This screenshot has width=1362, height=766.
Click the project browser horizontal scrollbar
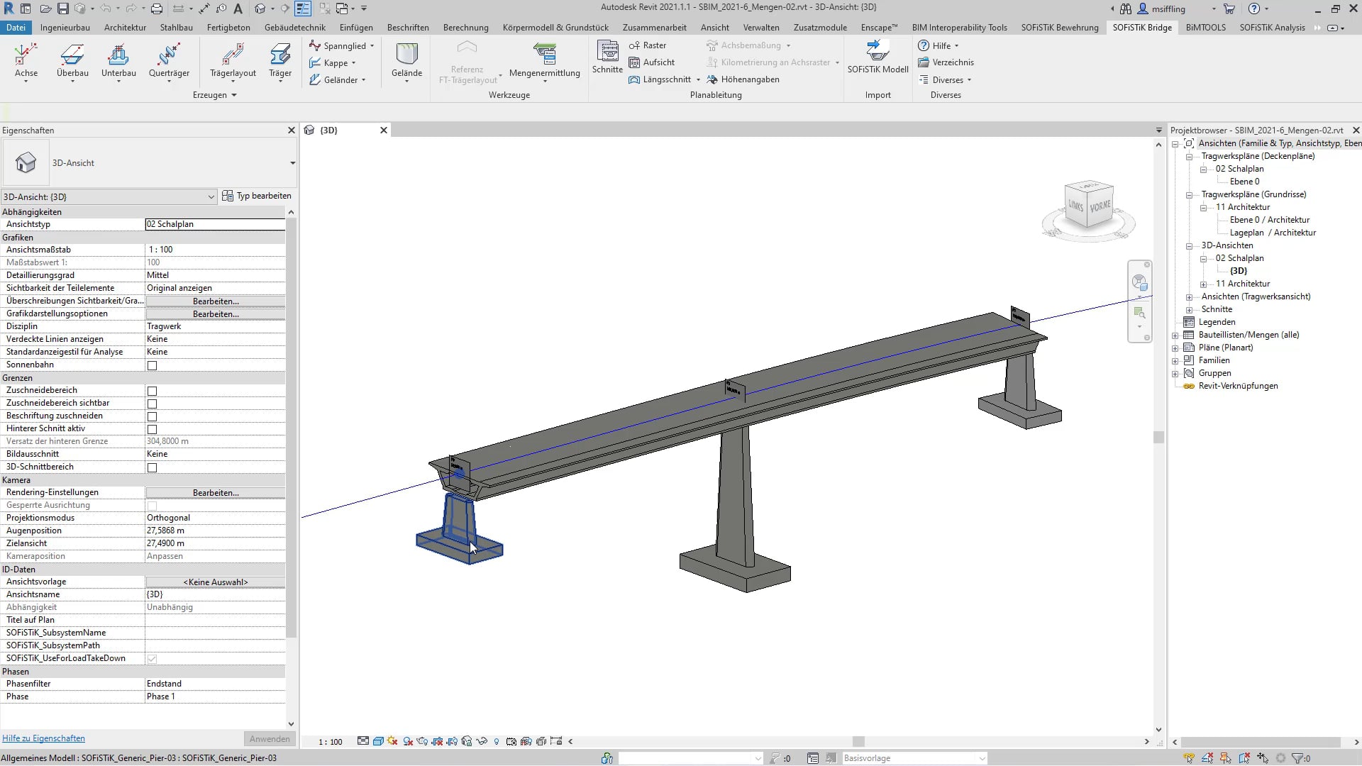pos(1260,742)
